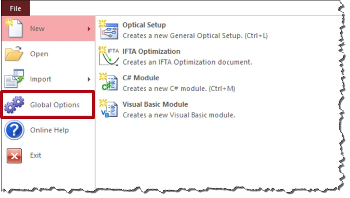350x198 pixels.
Task: Expand the New submenu arrow
Action: click(x=89, y=29)
